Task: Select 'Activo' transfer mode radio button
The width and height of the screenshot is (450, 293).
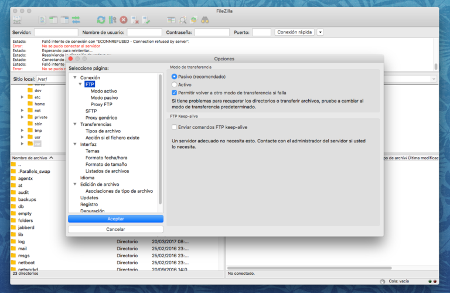Action: pyautogui.click(x=174, y=84)
